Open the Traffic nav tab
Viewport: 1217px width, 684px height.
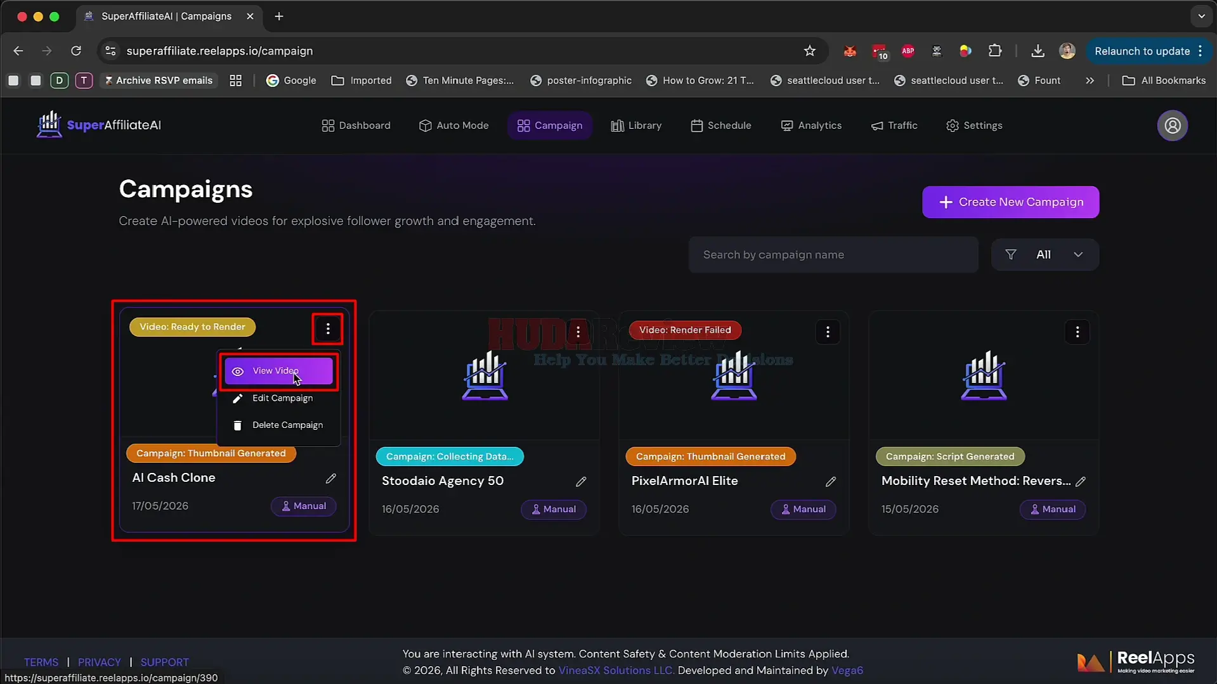(894, 126)
